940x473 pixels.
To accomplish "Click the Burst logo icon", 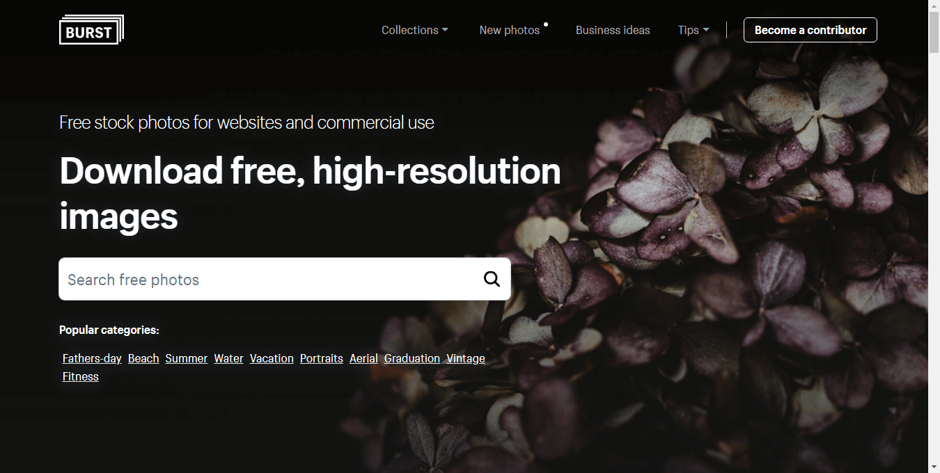I will click(x=91, y=30).
